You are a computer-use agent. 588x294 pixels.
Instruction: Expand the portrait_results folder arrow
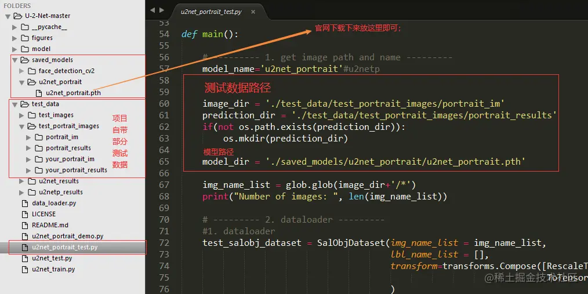click(28, 148)
